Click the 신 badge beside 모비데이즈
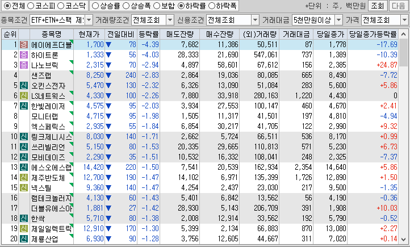This screenshot has height=247, width=410. 24,157
